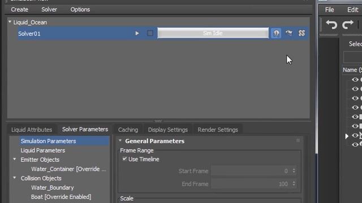The image size is (362, 203).
Task: Toggle the sixth eye visibility icon in right window
Action: coord(355,126)
